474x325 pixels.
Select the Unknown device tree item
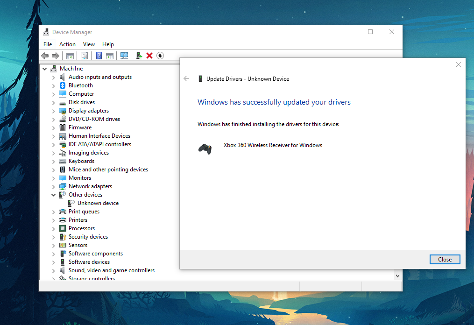(98, 203)
